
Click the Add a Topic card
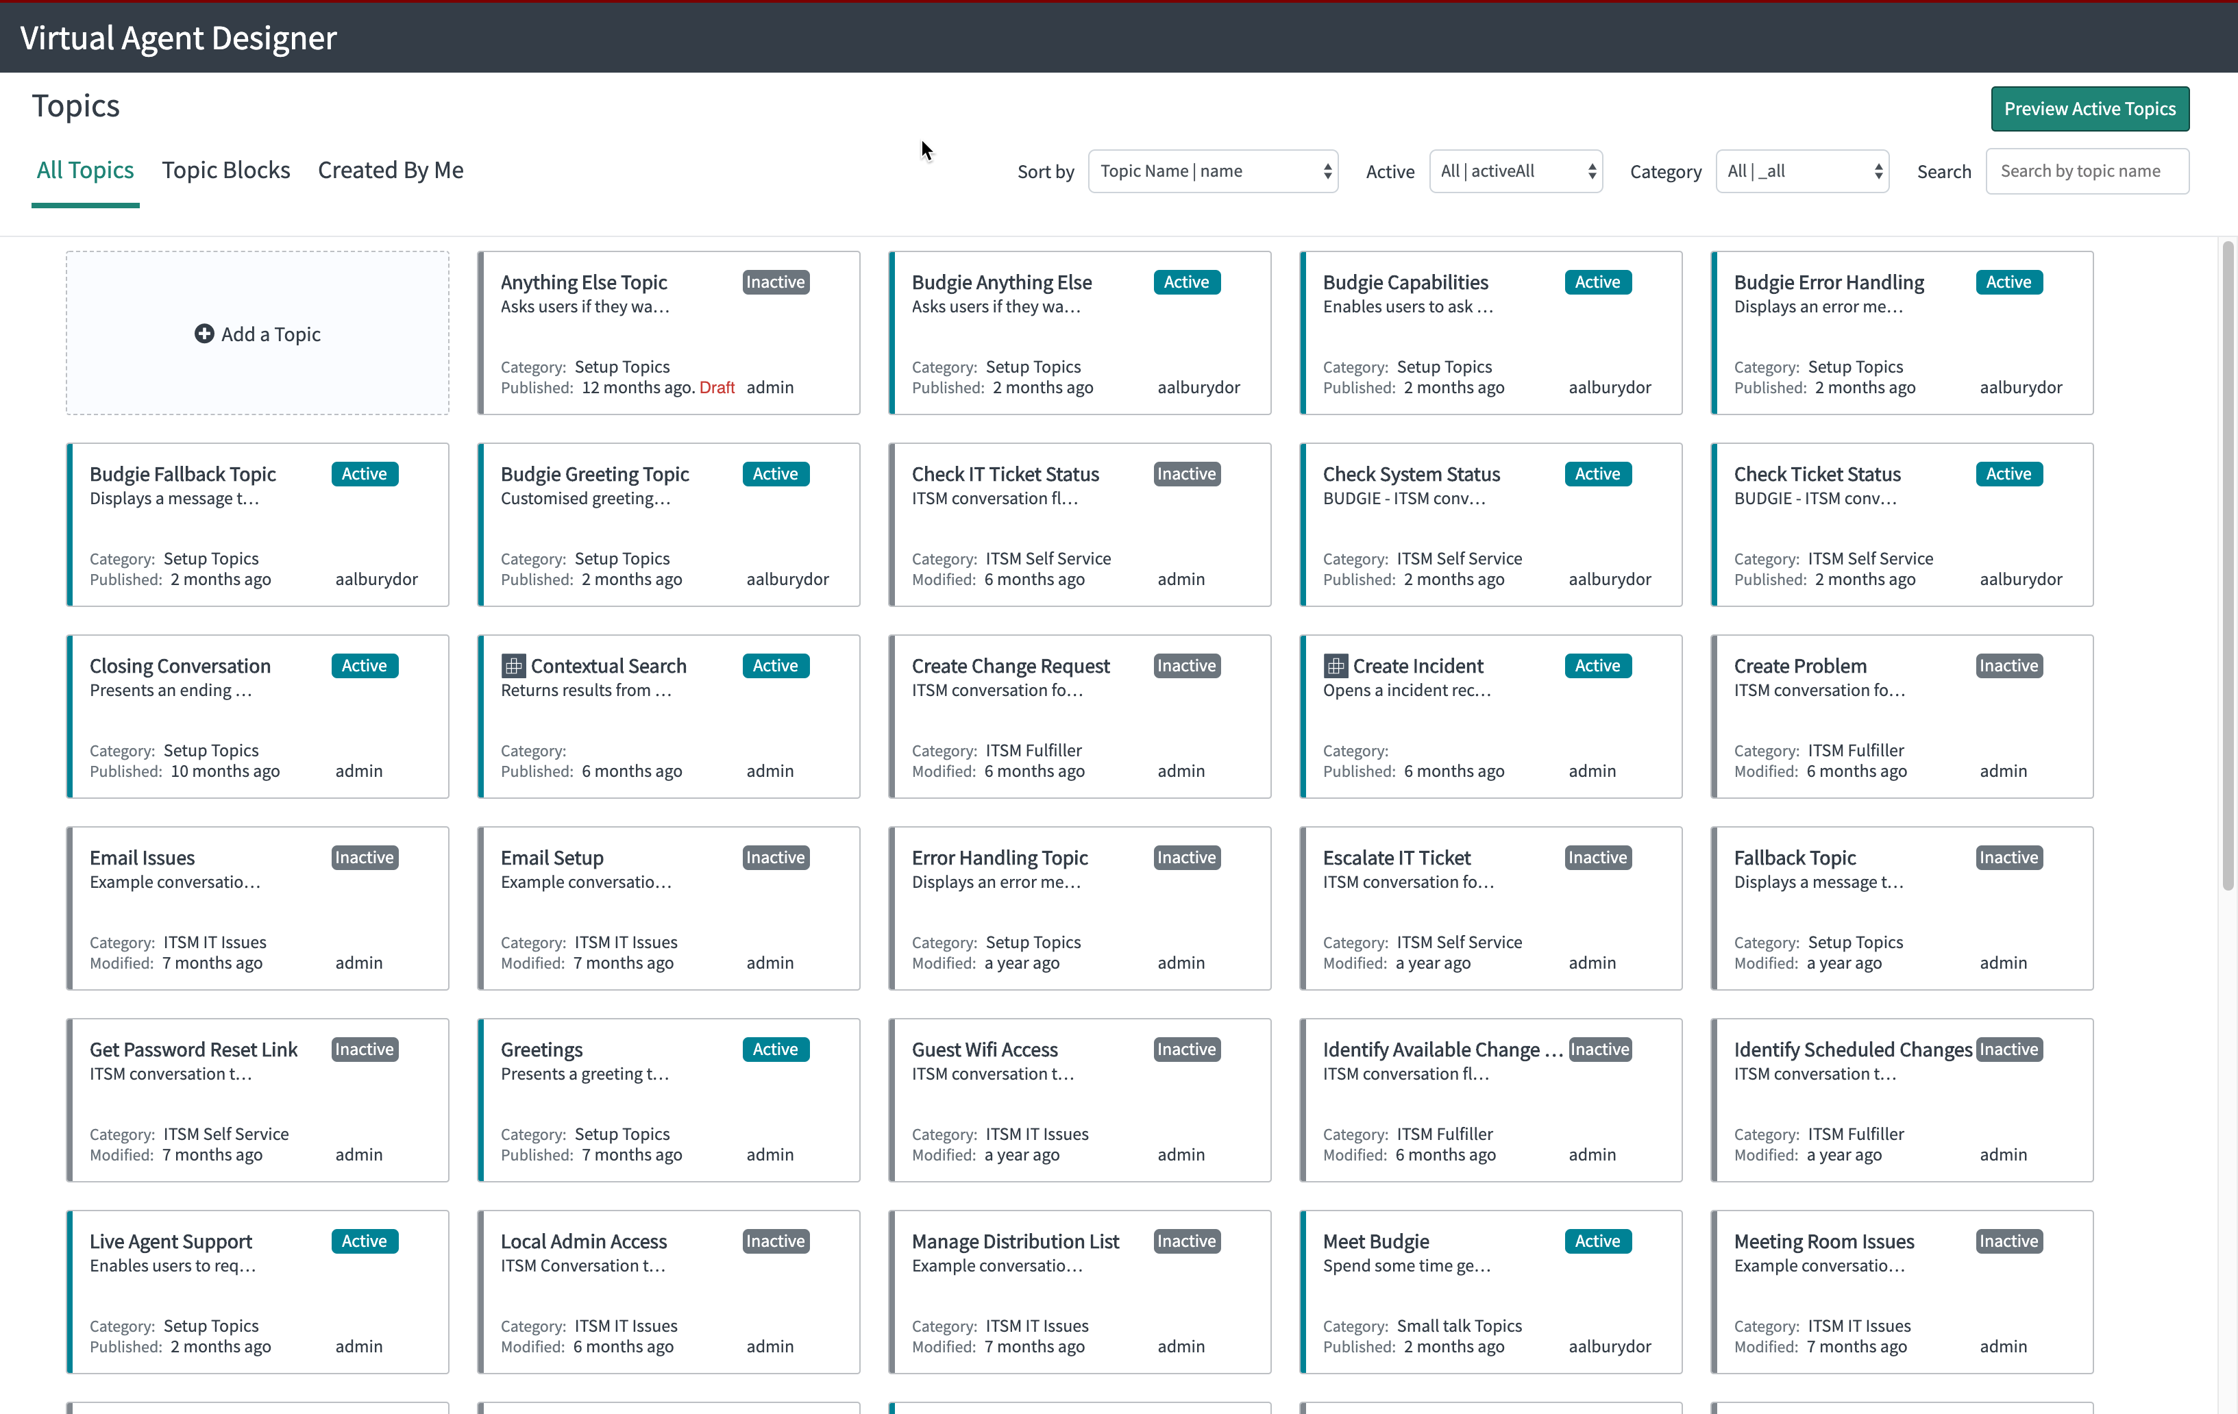pos(258,334)
